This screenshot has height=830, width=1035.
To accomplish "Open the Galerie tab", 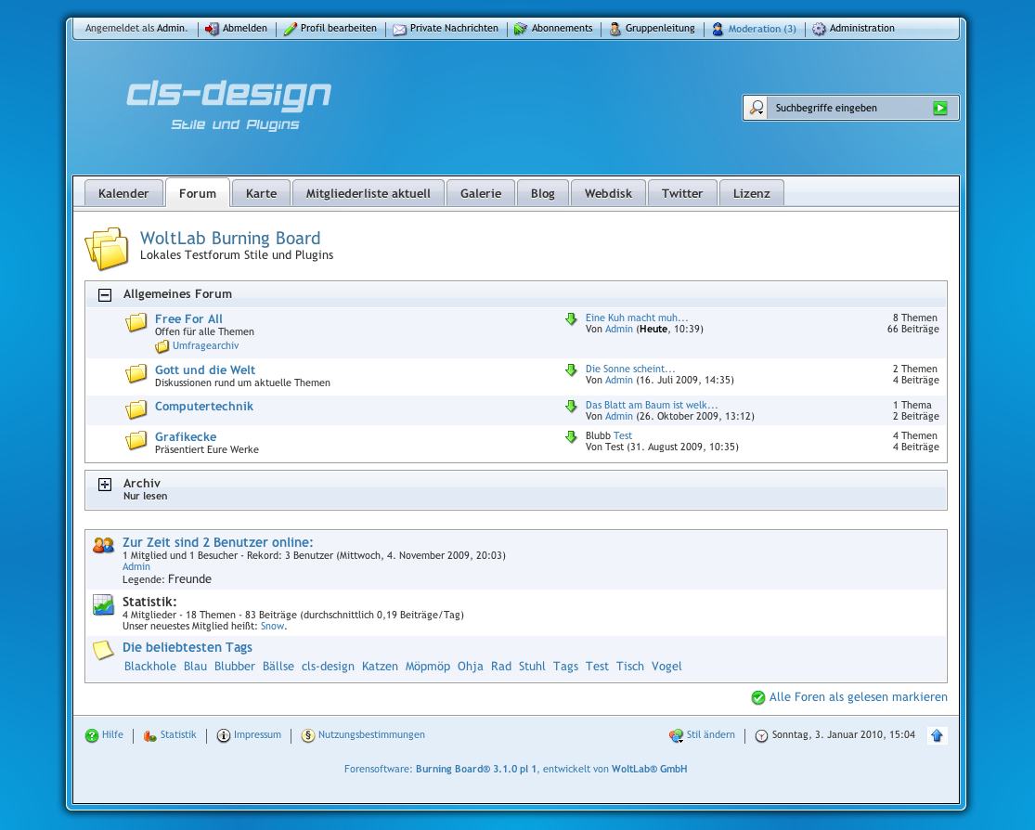I will 480,193.
